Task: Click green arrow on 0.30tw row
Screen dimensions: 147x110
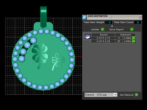Action: [134, 38]
